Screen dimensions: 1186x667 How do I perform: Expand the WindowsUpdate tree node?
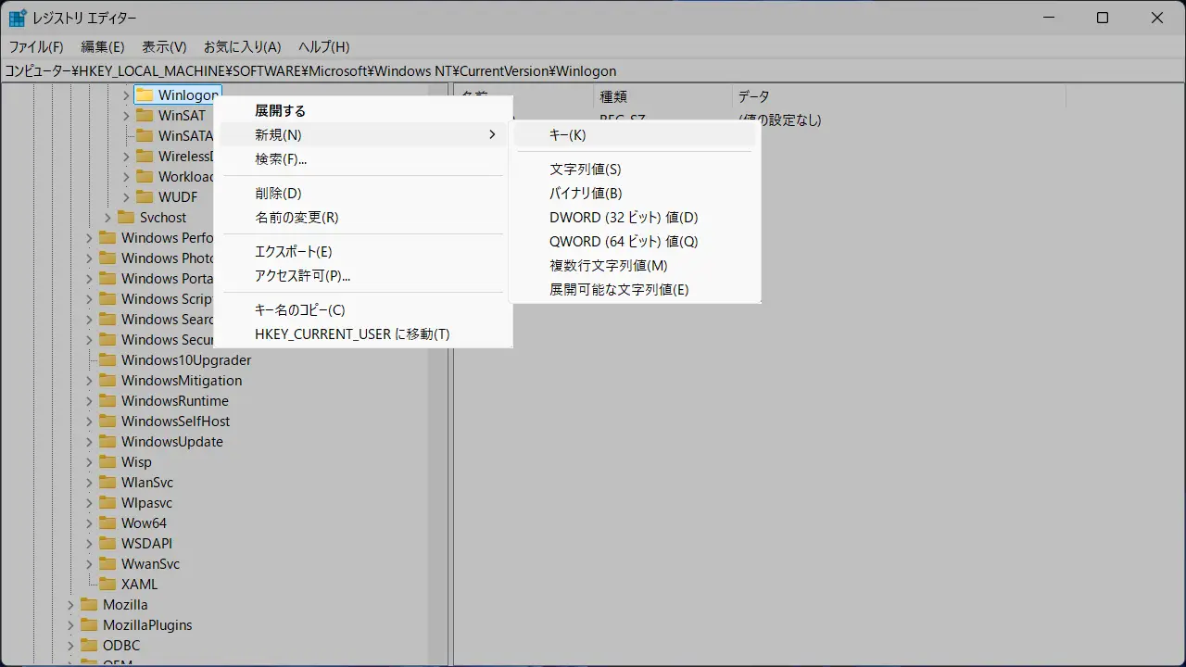click(x=90, y=442)
